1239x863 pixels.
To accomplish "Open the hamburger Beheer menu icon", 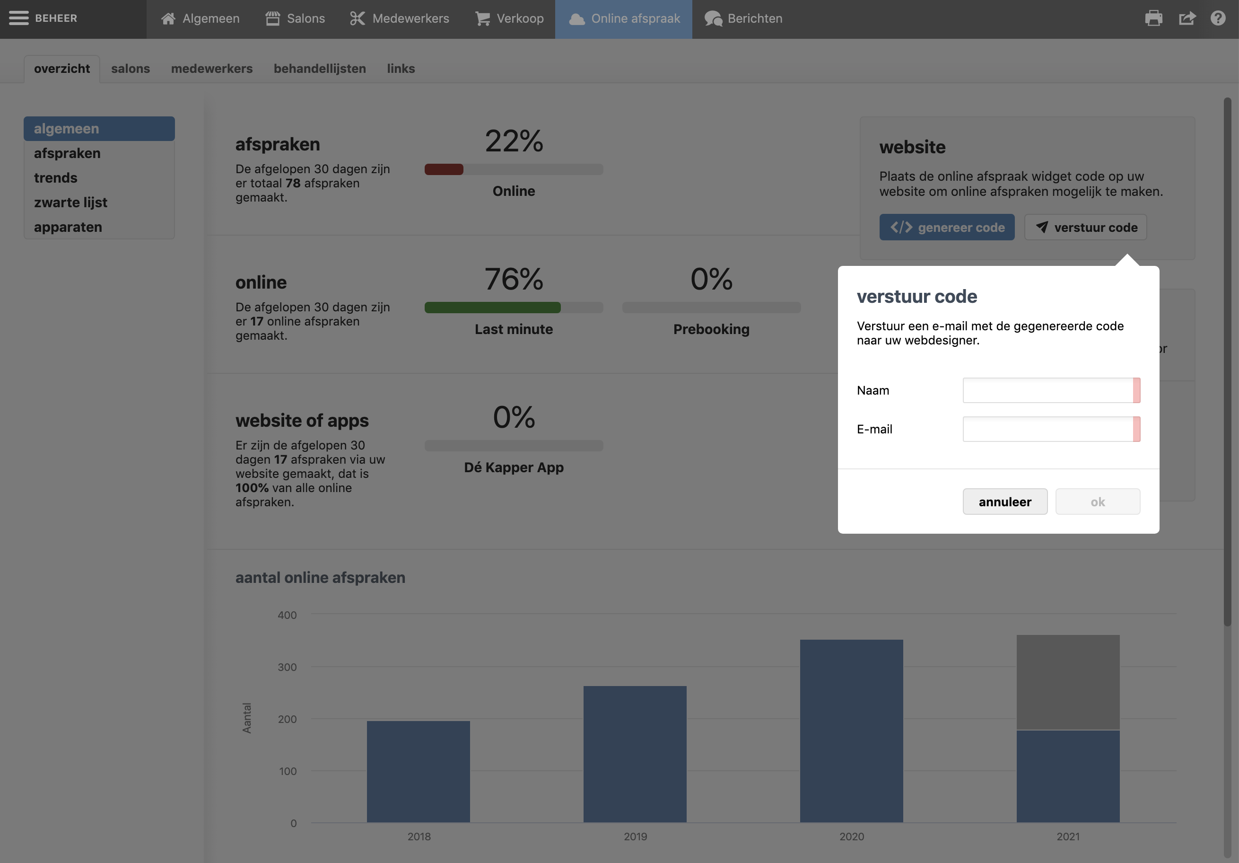I will point(19,18).
